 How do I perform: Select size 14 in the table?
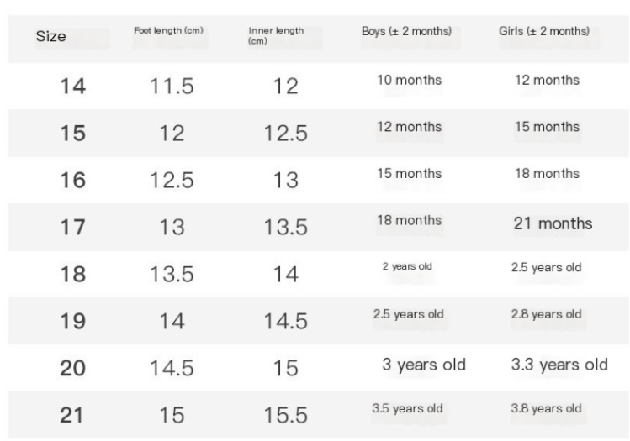point(74,85)
